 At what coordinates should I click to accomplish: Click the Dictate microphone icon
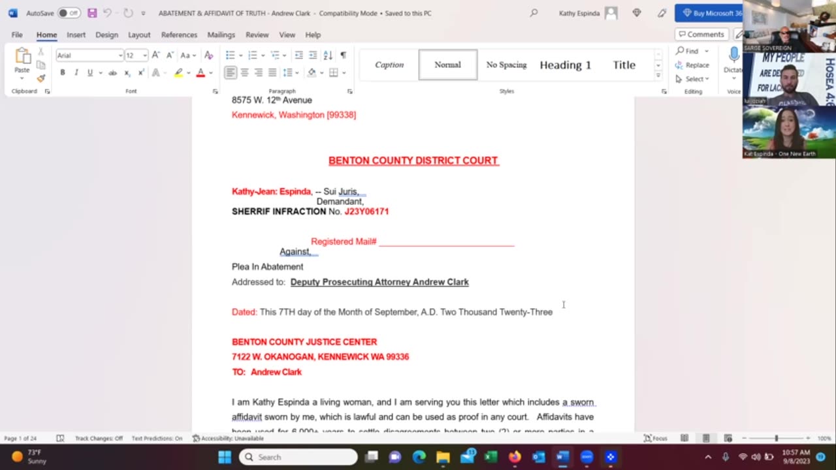pyautogui.click(x=733, y=55)
